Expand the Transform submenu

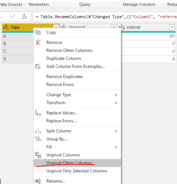(x=116, y=103)
